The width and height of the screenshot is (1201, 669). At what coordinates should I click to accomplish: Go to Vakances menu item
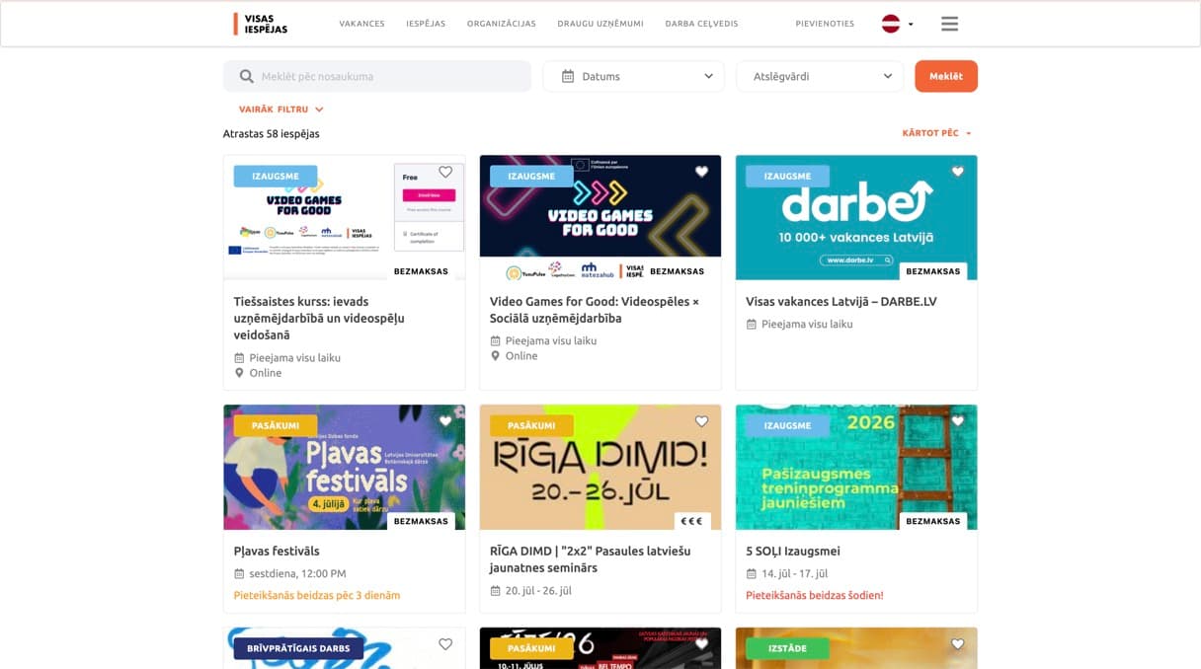pos(361,24)
